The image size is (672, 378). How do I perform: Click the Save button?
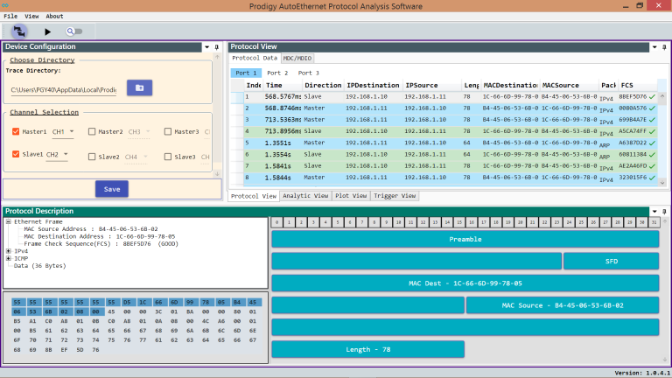pos(112,189)
